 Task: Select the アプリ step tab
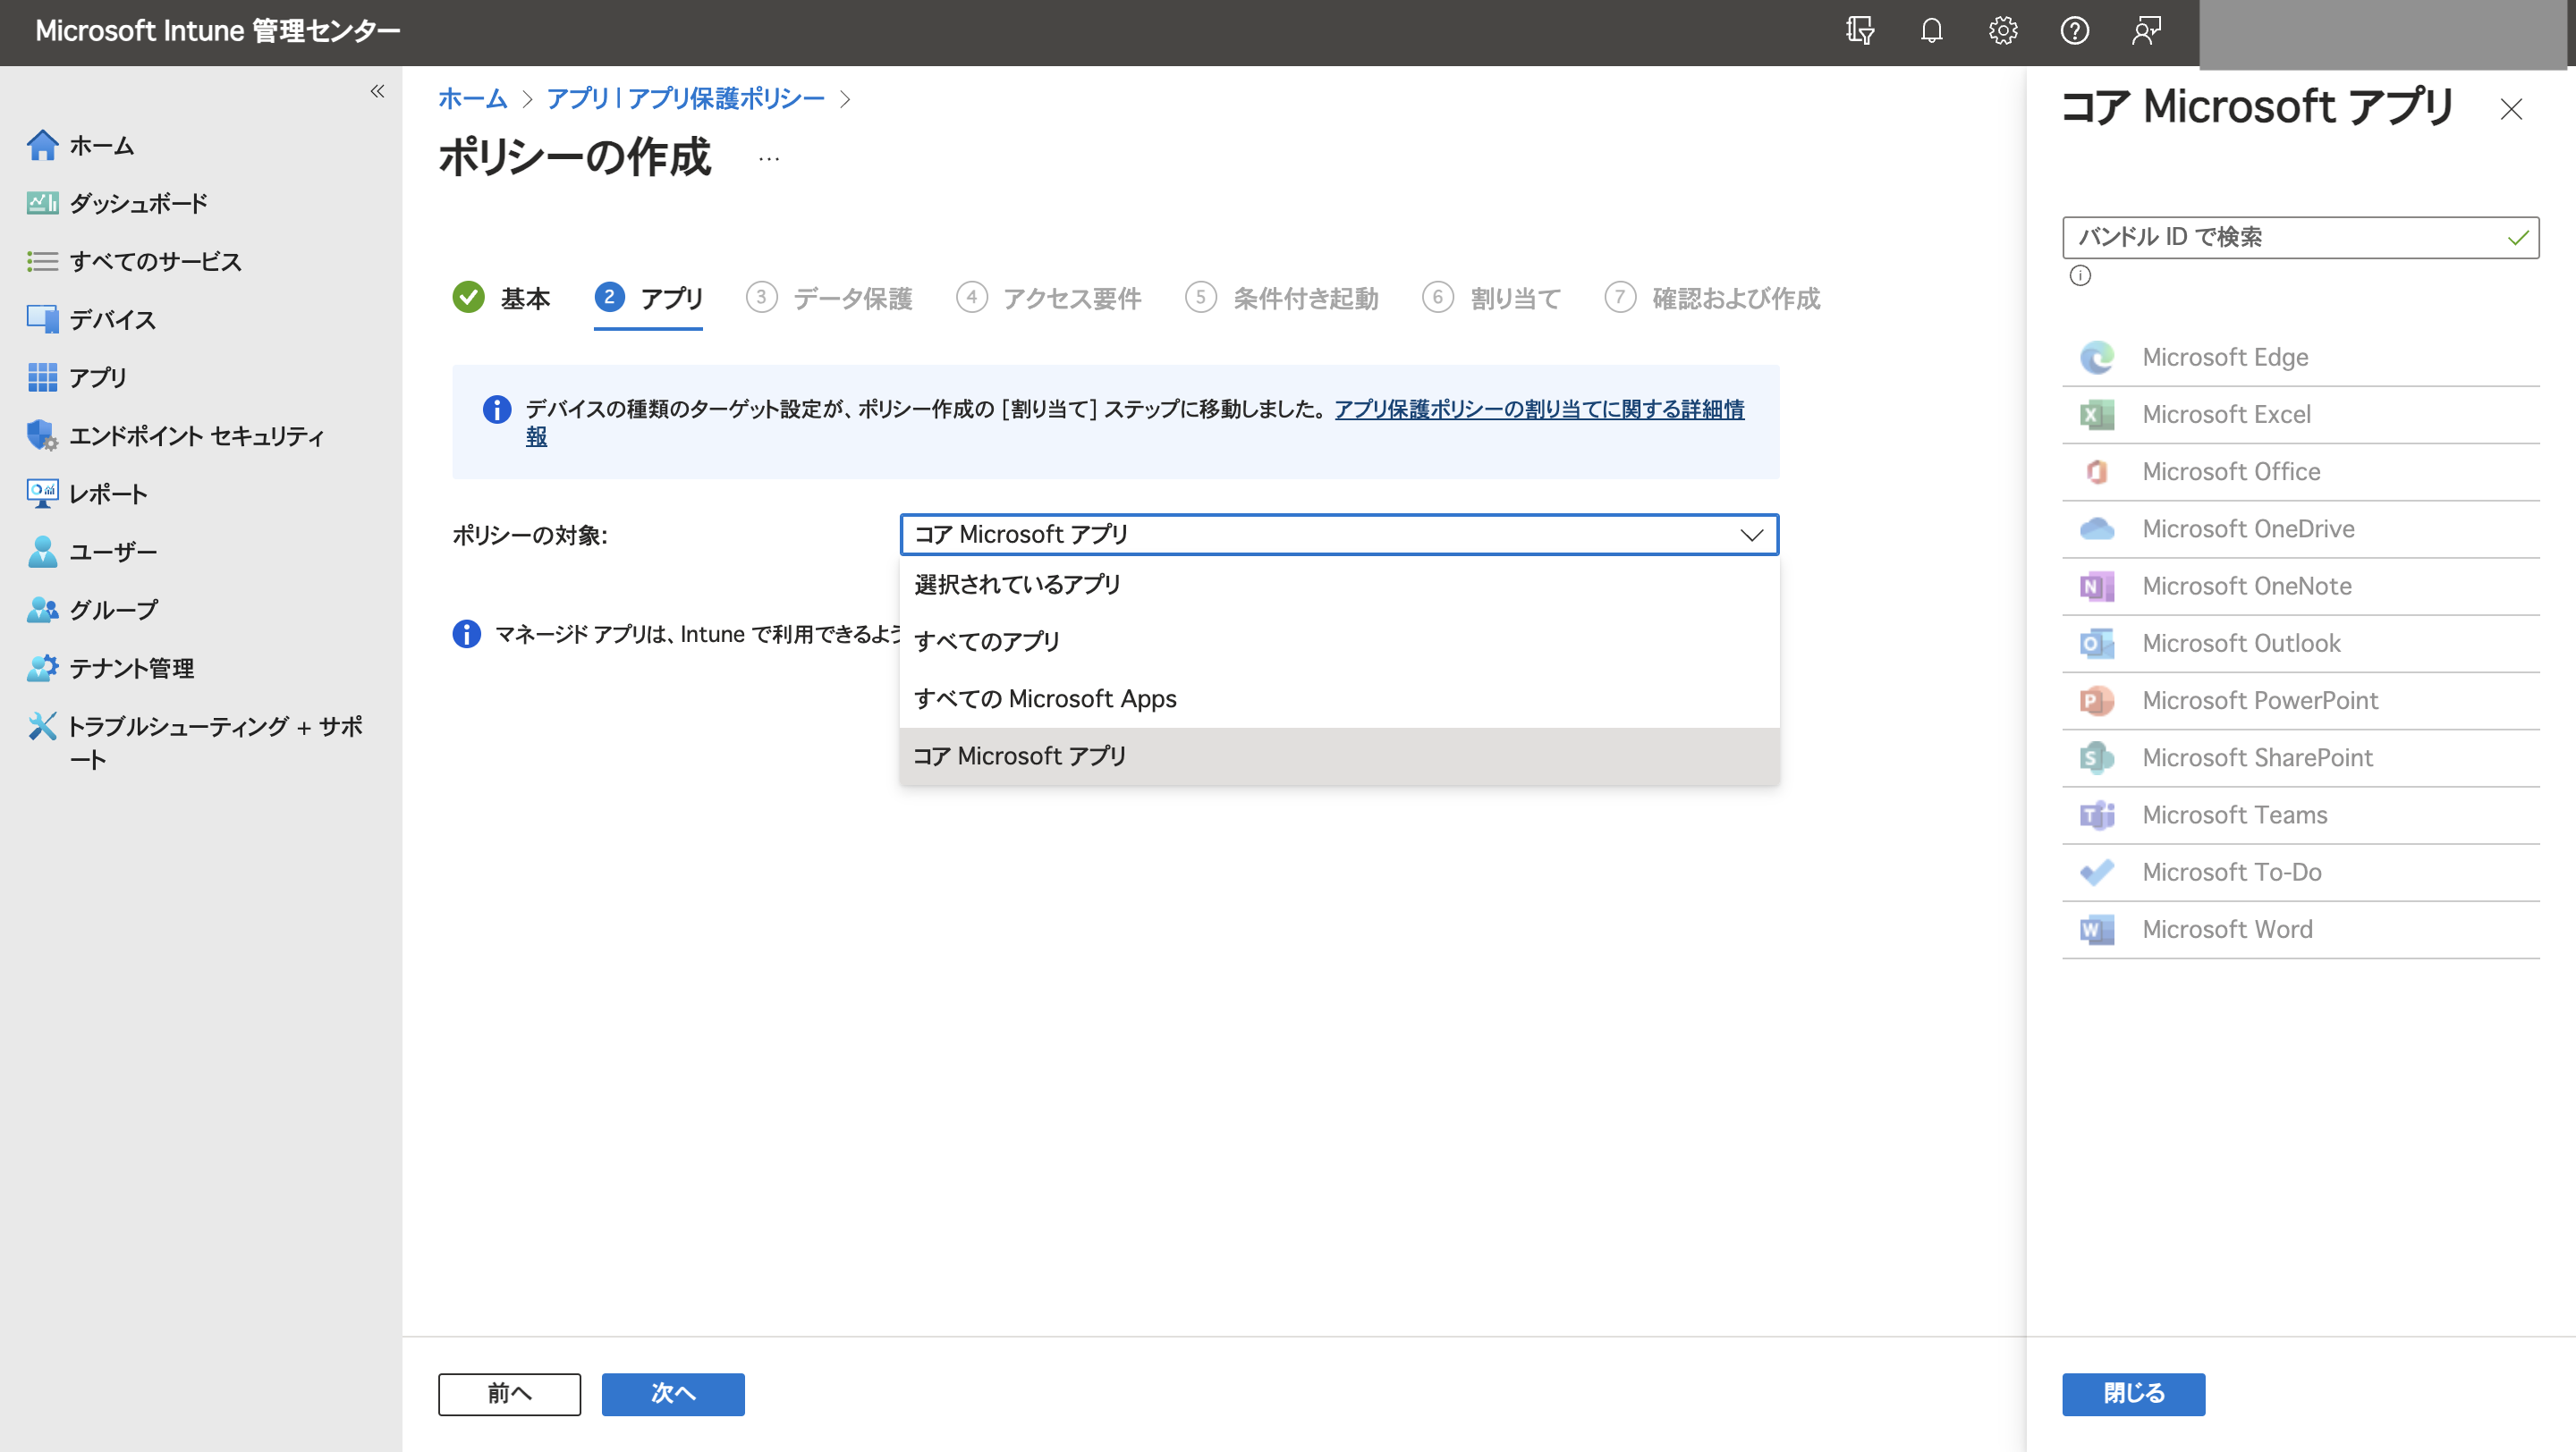(649, 298)
